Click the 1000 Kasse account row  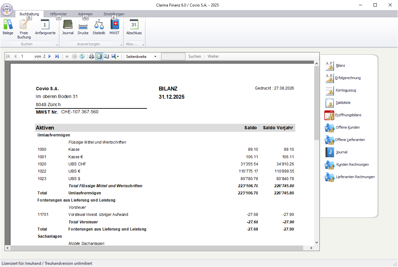(166, 149)
